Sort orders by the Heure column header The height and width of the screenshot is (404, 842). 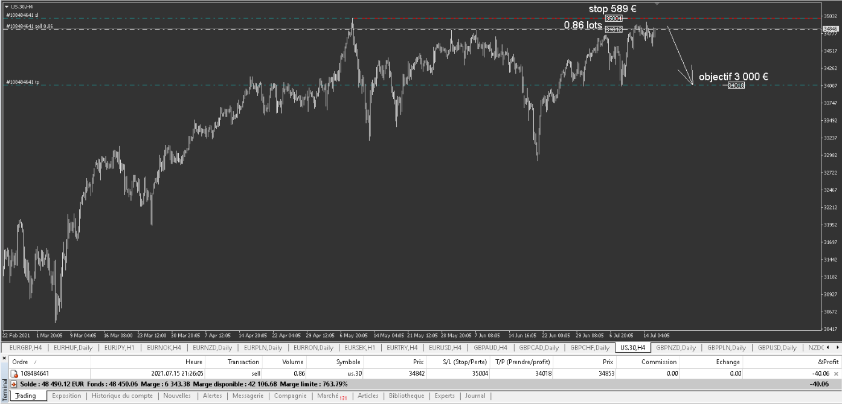pyautogui.click(x=149, y=362)
